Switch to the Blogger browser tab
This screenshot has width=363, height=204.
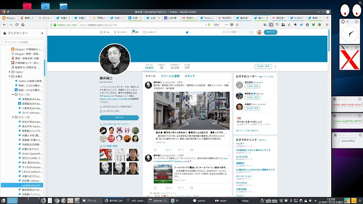[x=10, y=18]
